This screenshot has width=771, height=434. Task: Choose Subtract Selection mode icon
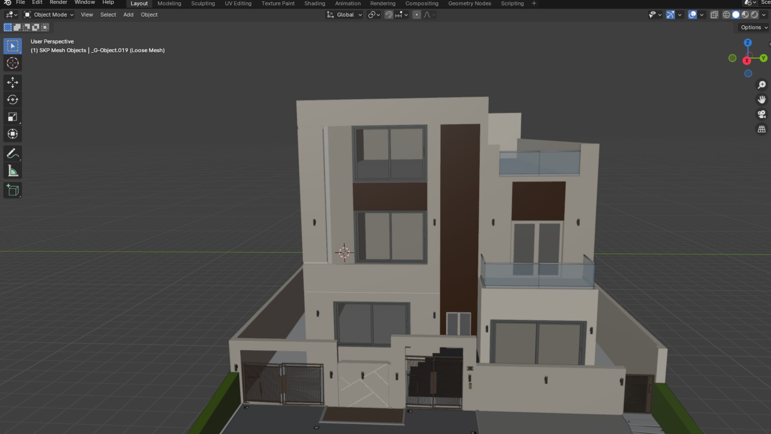click(26, 27)
